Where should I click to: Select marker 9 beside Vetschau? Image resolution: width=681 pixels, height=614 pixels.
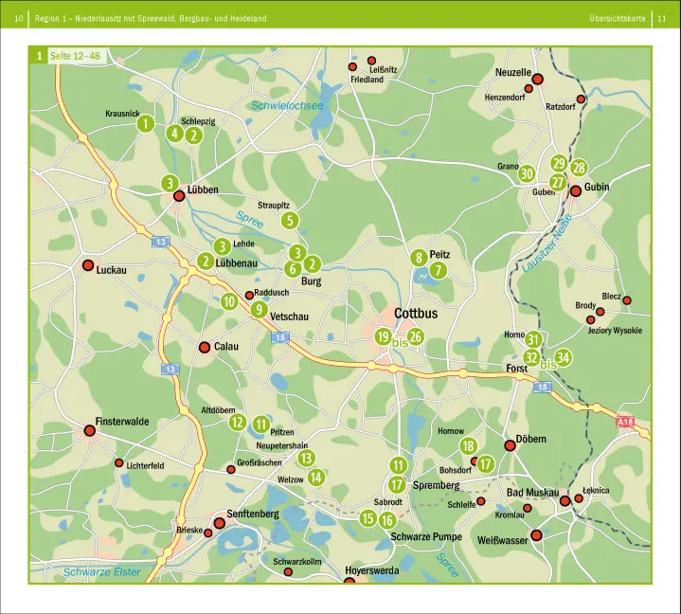click(260, 310)
